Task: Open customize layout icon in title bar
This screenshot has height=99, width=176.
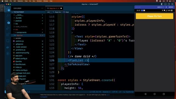Action: [x=172, y=4]
